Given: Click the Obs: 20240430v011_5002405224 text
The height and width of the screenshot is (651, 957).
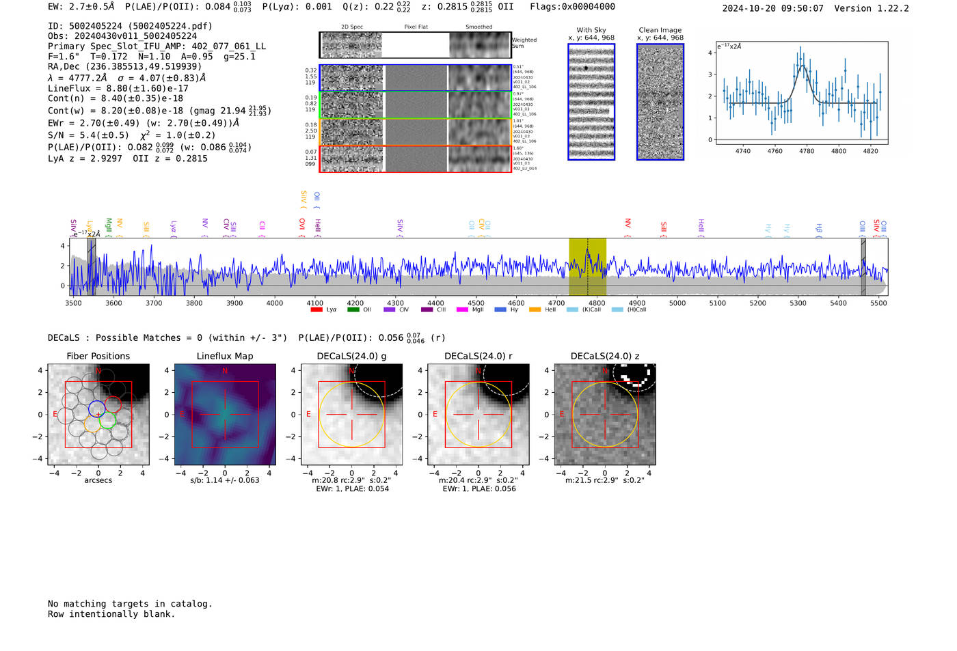Looking at the screenshot, I should 122,36.
